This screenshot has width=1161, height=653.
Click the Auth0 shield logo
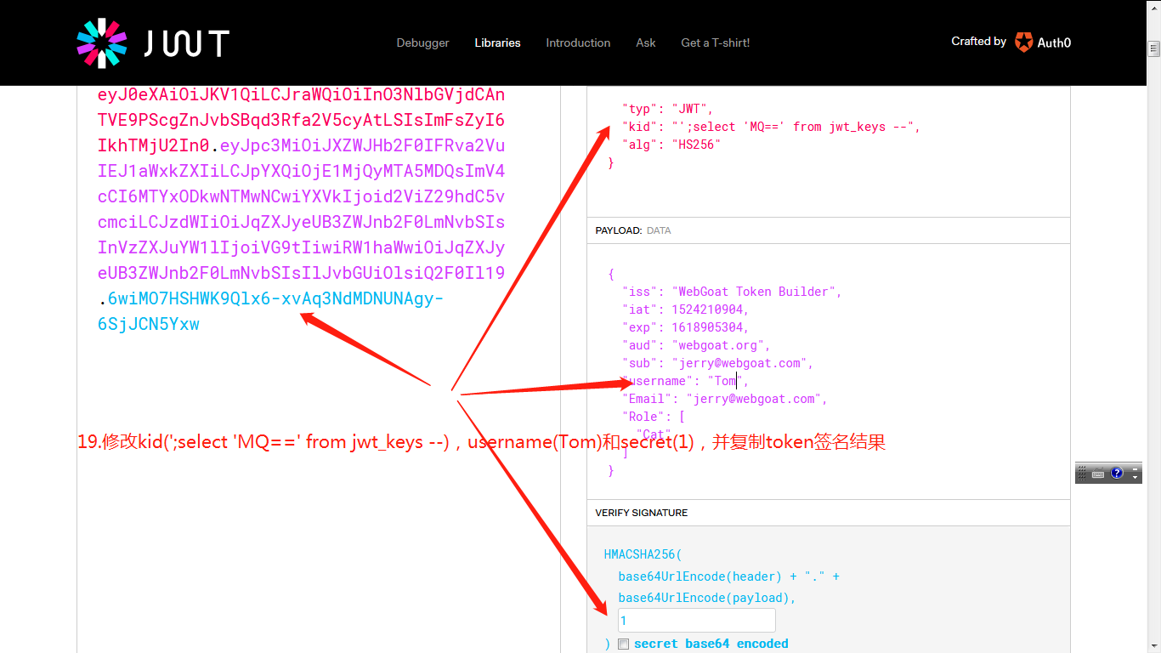1023,43
